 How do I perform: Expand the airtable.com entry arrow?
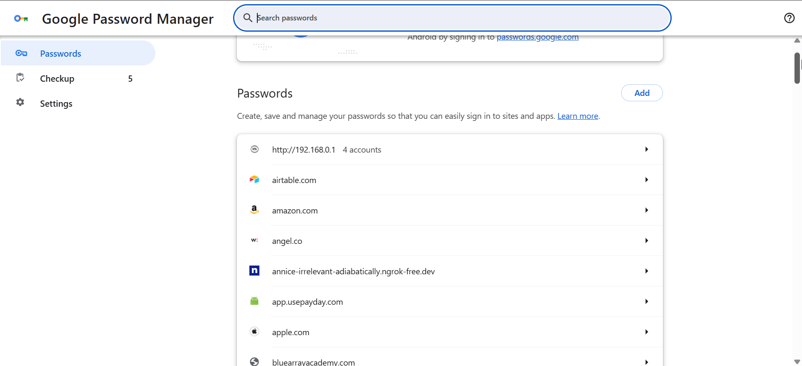646,180
